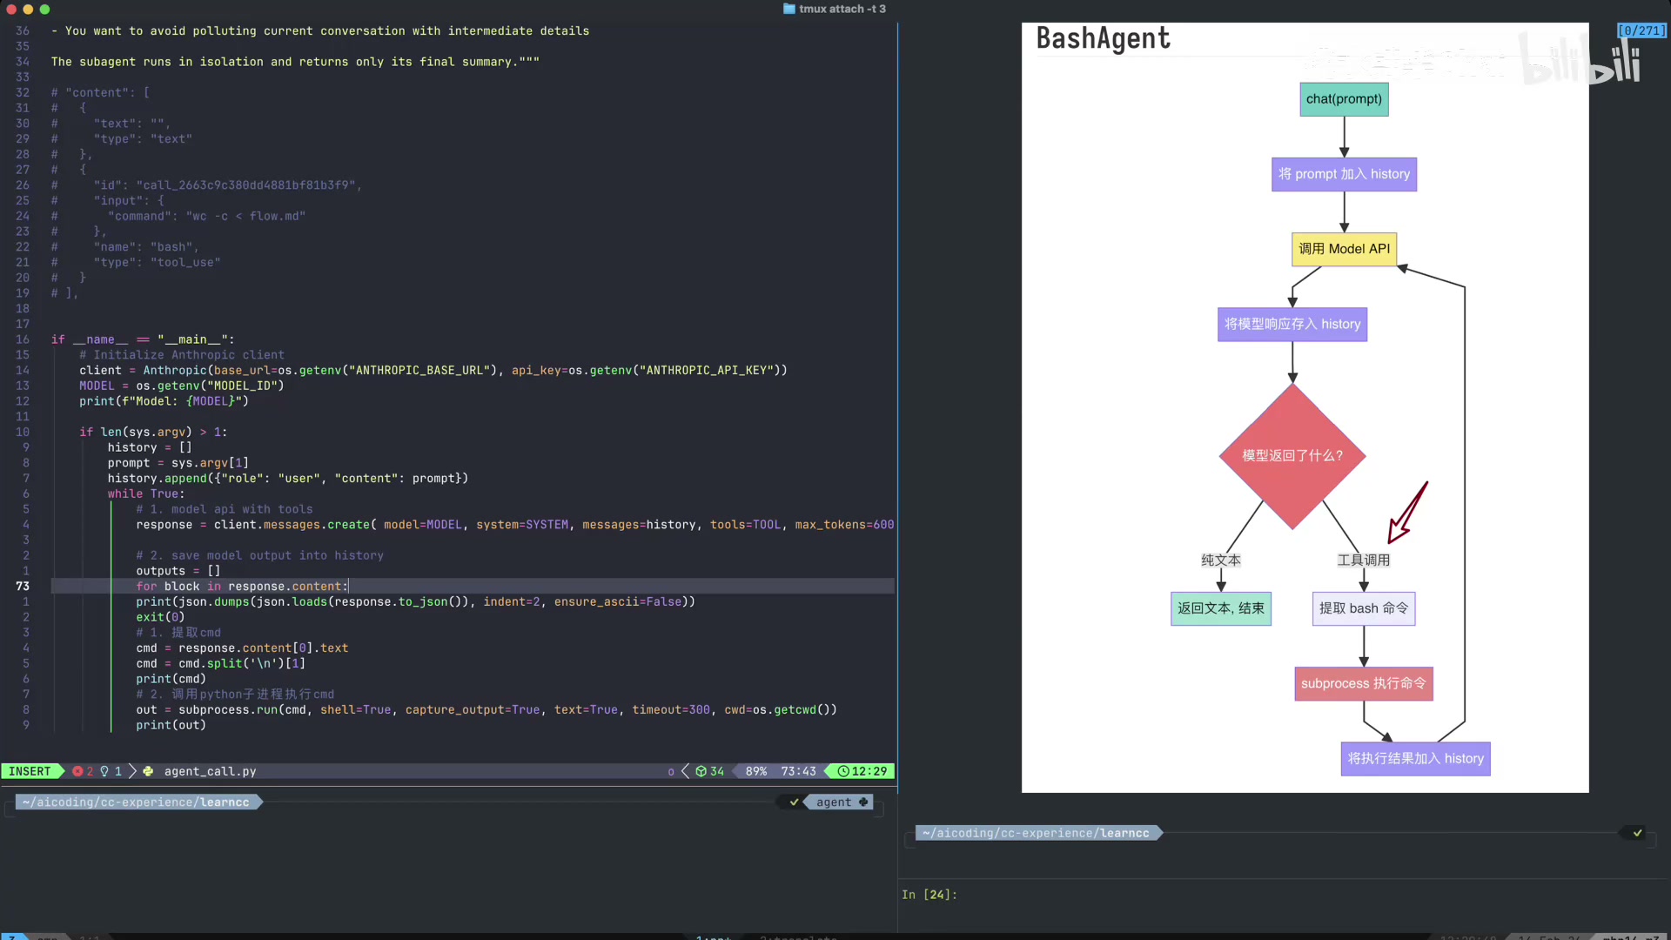Click the checkmark status in right pane prompt

pos(1637,834)
